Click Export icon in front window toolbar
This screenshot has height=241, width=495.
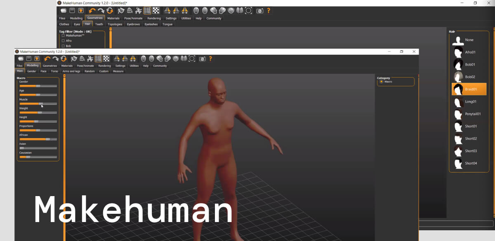click(36, 59)
